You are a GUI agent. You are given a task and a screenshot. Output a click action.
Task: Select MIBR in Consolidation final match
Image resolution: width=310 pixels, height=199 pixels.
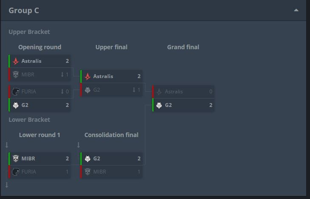(100, 172)
